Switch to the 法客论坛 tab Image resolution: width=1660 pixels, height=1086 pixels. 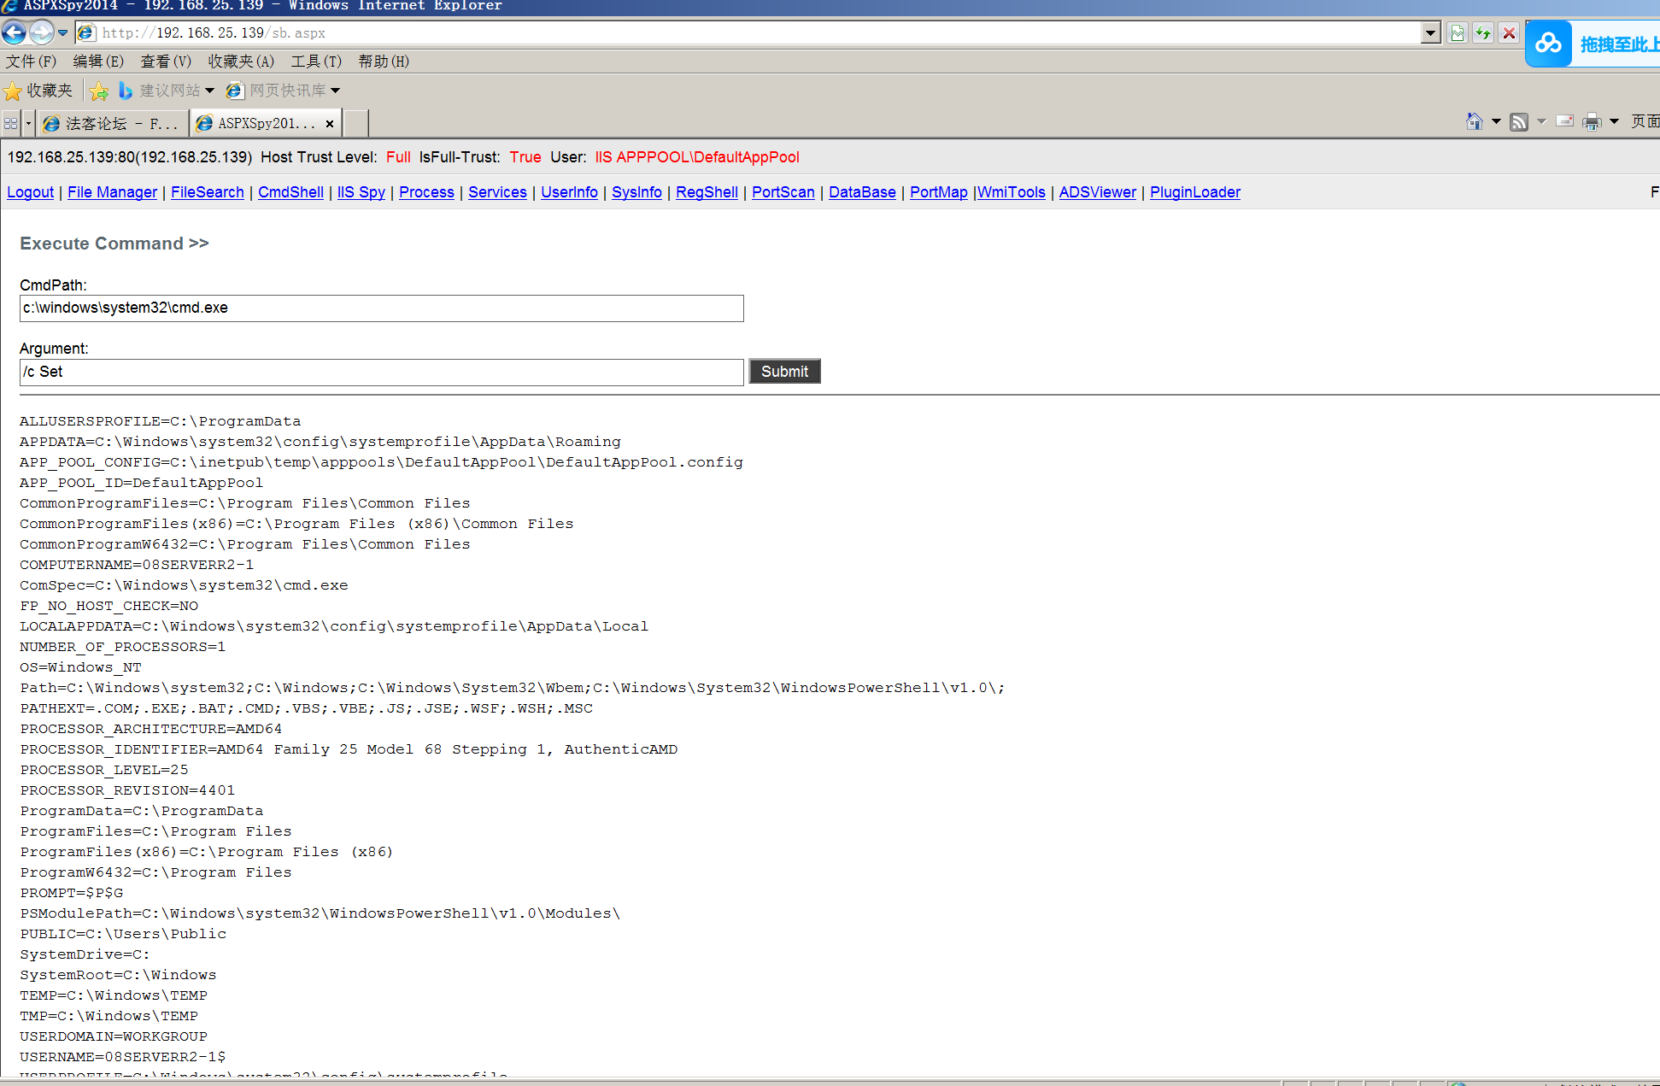coord(111,124)
